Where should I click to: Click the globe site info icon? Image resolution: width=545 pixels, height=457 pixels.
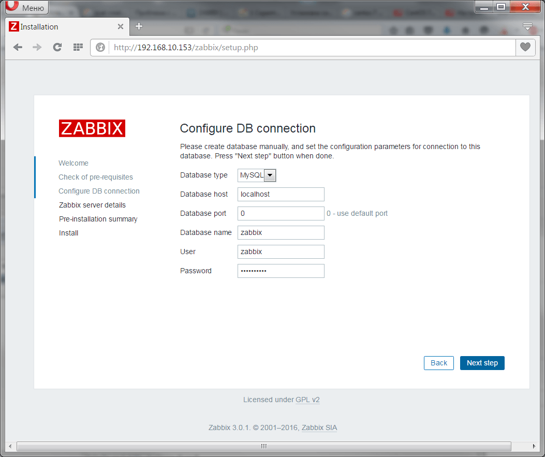[100, 48]
